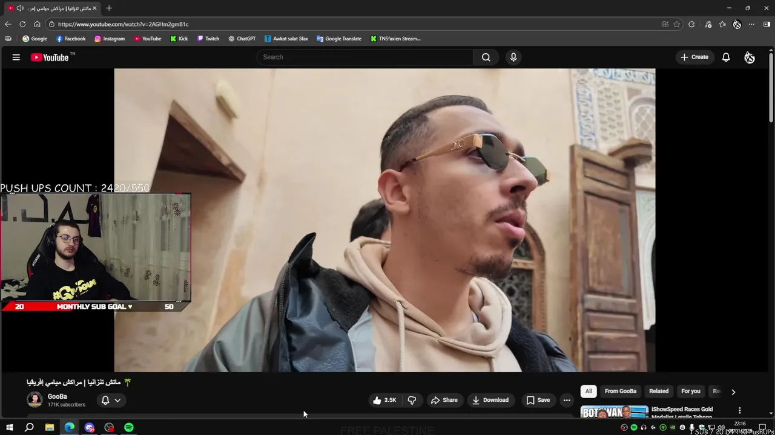This screenshot has width=775, height=435.
Task: Mute the tab via speaker icon
Action: pos(20,8)
